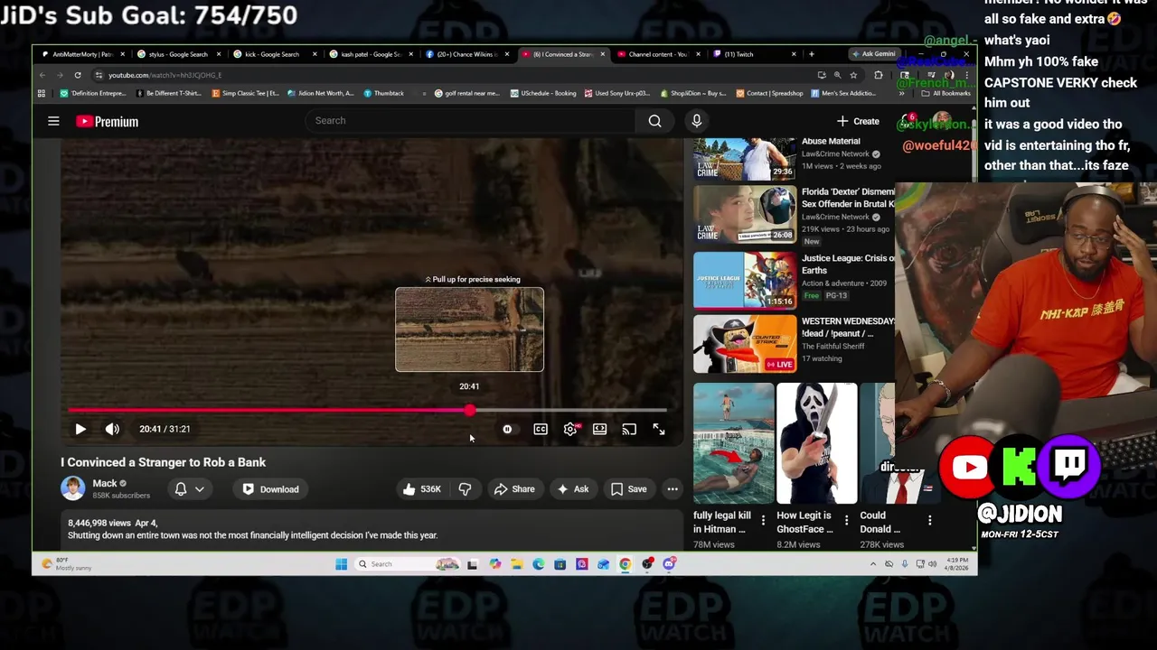The image size is (1157, 650).
Task: Open Microsoft Edge from taskbar
Action: (538, 564)
